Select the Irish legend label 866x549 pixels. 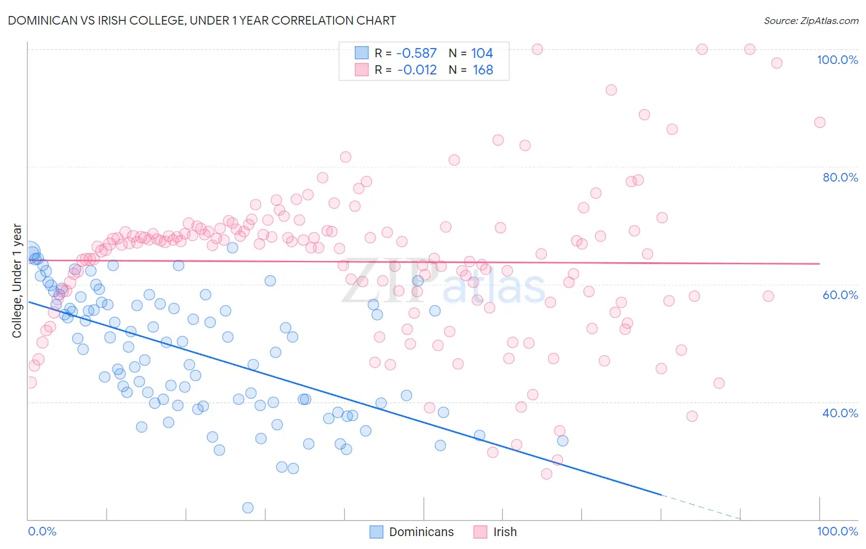click(505, 532)
